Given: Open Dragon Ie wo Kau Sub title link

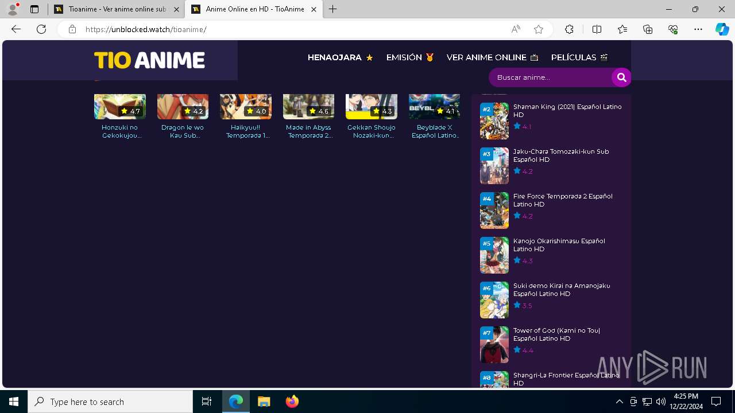Looking at the screenshot, I should 183,131.
